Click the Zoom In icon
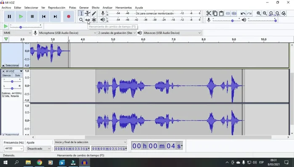The image size is (294, 167). coord(259,13)
